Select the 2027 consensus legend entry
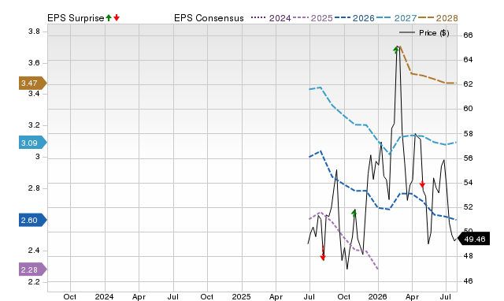Screen dimensions: 504x301 [396, 18]
